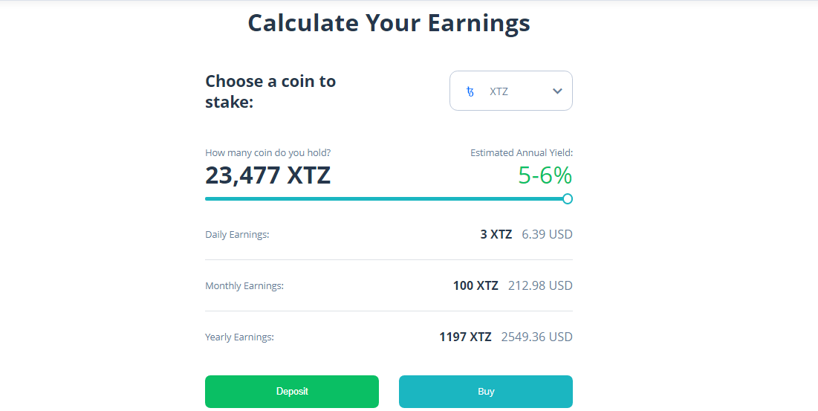Screen dimensions: 818x411
Task: Click the Calculate Your Earnings heading
Action: [x=389, y=24]
